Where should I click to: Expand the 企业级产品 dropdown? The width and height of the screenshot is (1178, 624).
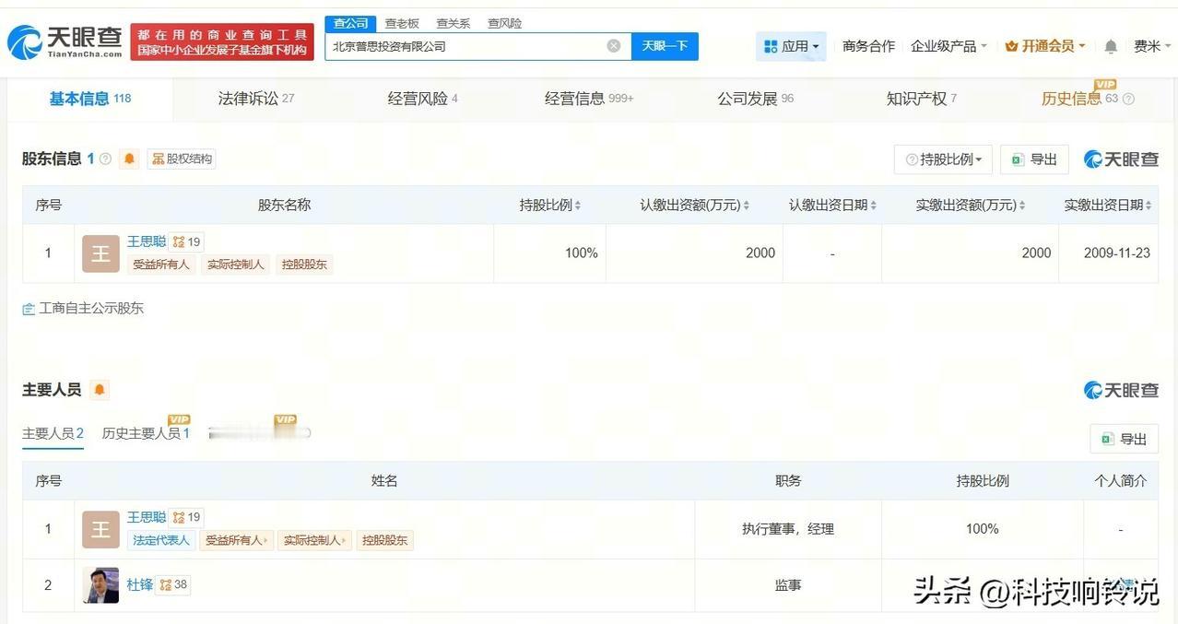[x=948, y=46]
